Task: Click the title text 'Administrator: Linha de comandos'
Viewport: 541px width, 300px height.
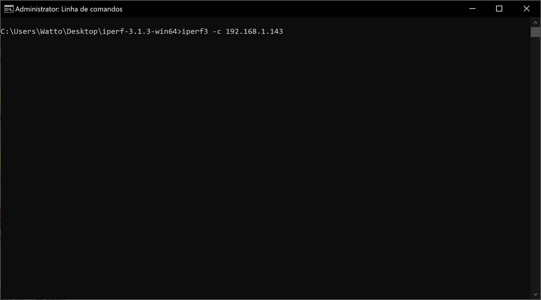Action: click(69, 9)
